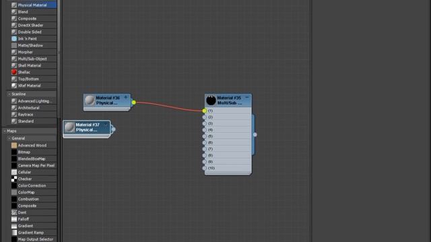
Task: Click Material #37 preview sphere thumbnail
Action: 69,127
